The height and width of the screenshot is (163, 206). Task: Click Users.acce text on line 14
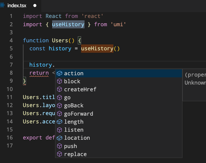pos(39,122)
